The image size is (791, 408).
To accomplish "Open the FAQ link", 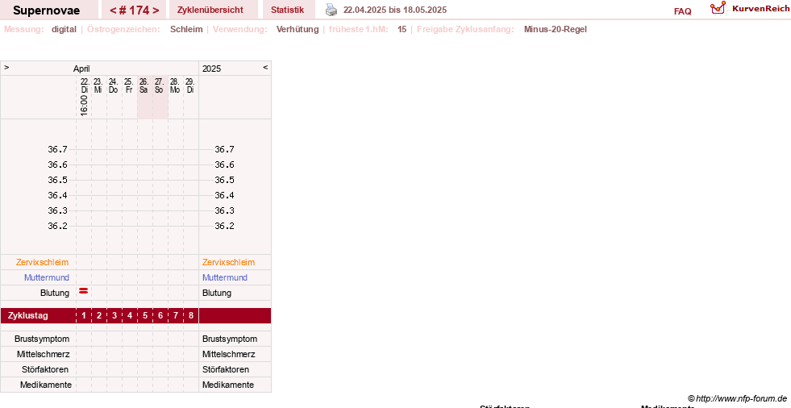I will click(682, 11).
